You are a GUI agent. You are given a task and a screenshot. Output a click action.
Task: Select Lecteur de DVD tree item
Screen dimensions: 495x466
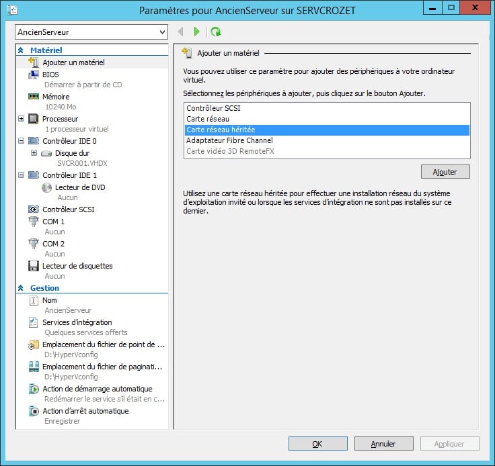(80, 187)
